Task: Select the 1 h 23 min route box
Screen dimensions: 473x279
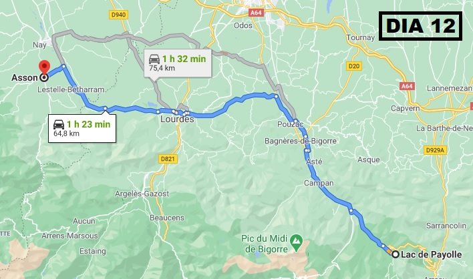Action: [x=82, y=128]
